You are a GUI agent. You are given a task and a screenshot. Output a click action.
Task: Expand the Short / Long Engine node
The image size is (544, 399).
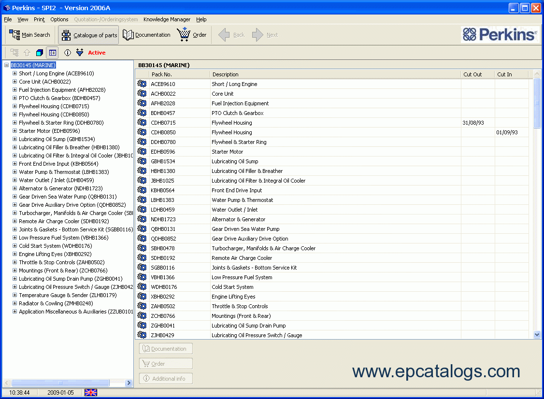pyautogui.click(x=14, y=73)
